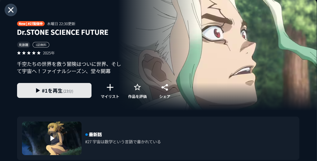Viewport: 317px width, 161px height.
Task: Click the 1話無料 outlined tag
Action: coord(41,45)
